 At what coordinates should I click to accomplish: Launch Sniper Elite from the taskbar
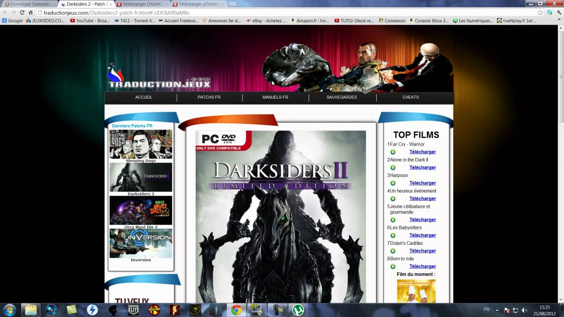(134, 310)
